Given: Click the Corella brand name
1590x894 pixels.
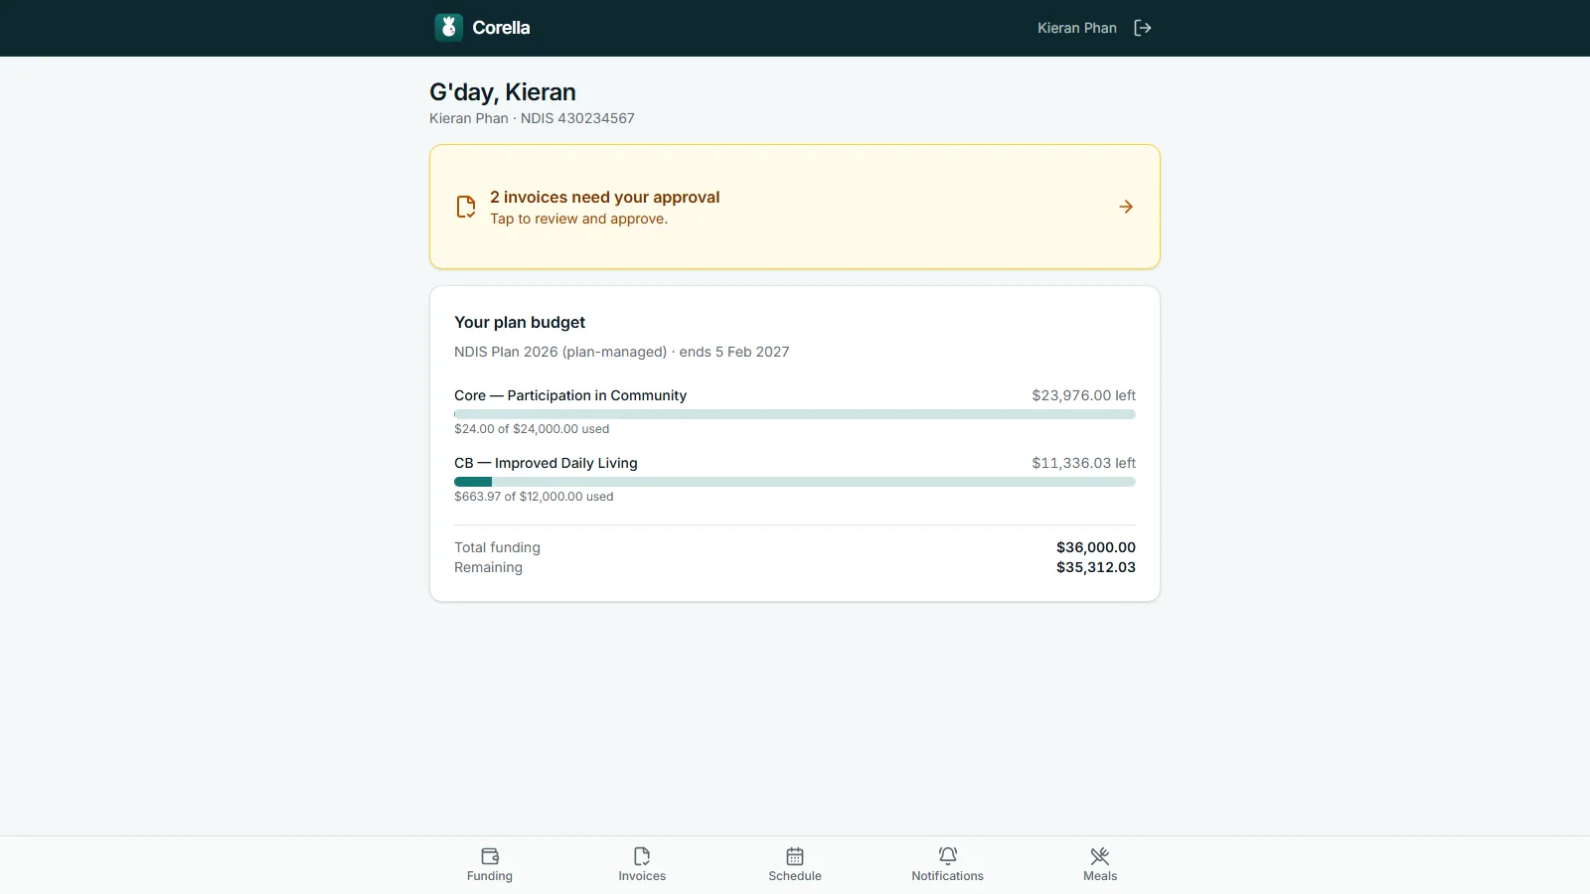Looking at the screenshot, I should click(x=501, y=28).
